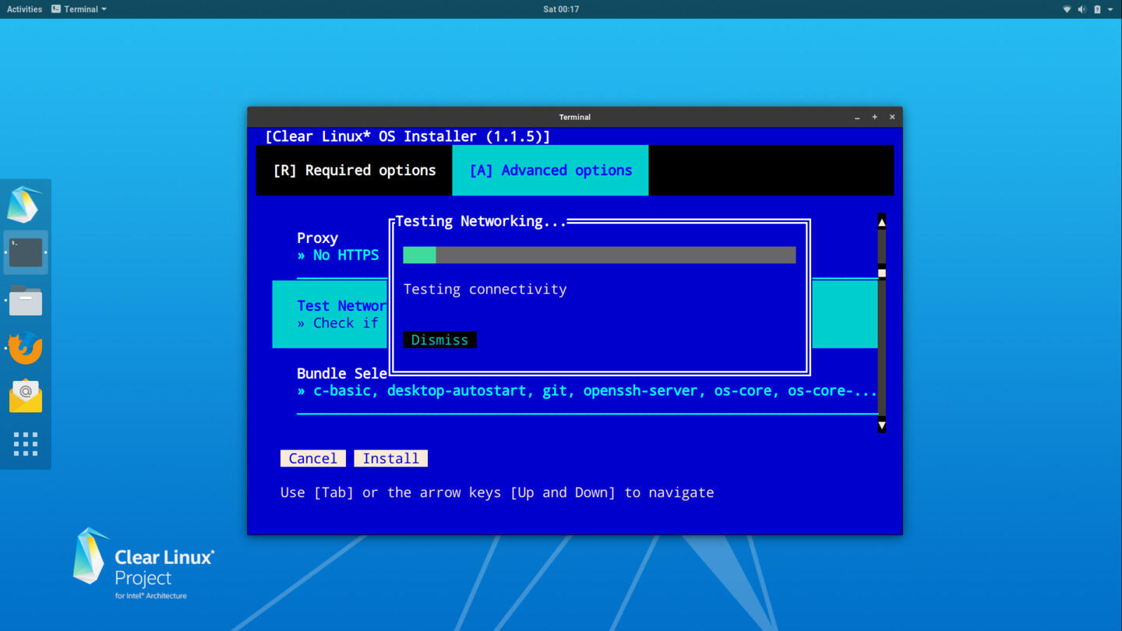Screen dimensions: 1122x631
Task: Click the scrollbar up arrow
Action: [881, 222]
